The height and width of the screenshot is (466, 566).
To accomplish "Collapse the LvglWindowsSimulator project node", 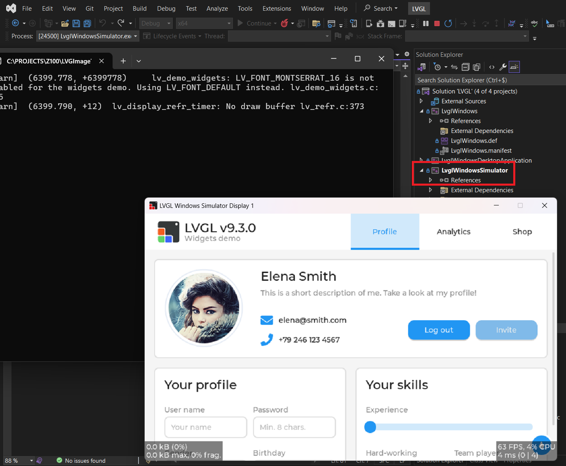I will pos(421,170).
